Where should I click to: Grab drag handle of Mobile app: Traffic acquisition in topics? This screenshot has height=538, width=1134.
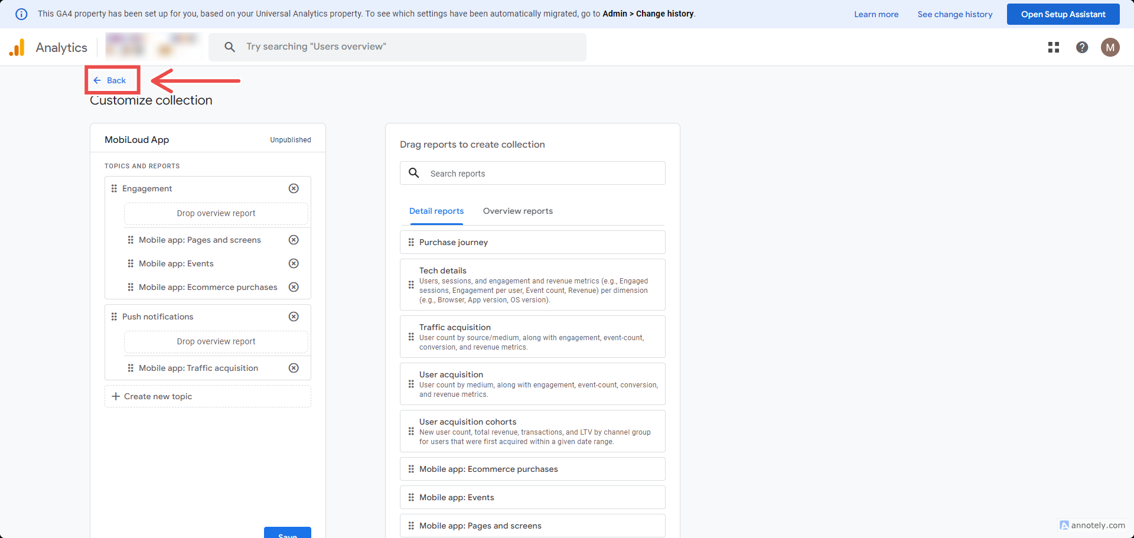click(x=131, y=368)
